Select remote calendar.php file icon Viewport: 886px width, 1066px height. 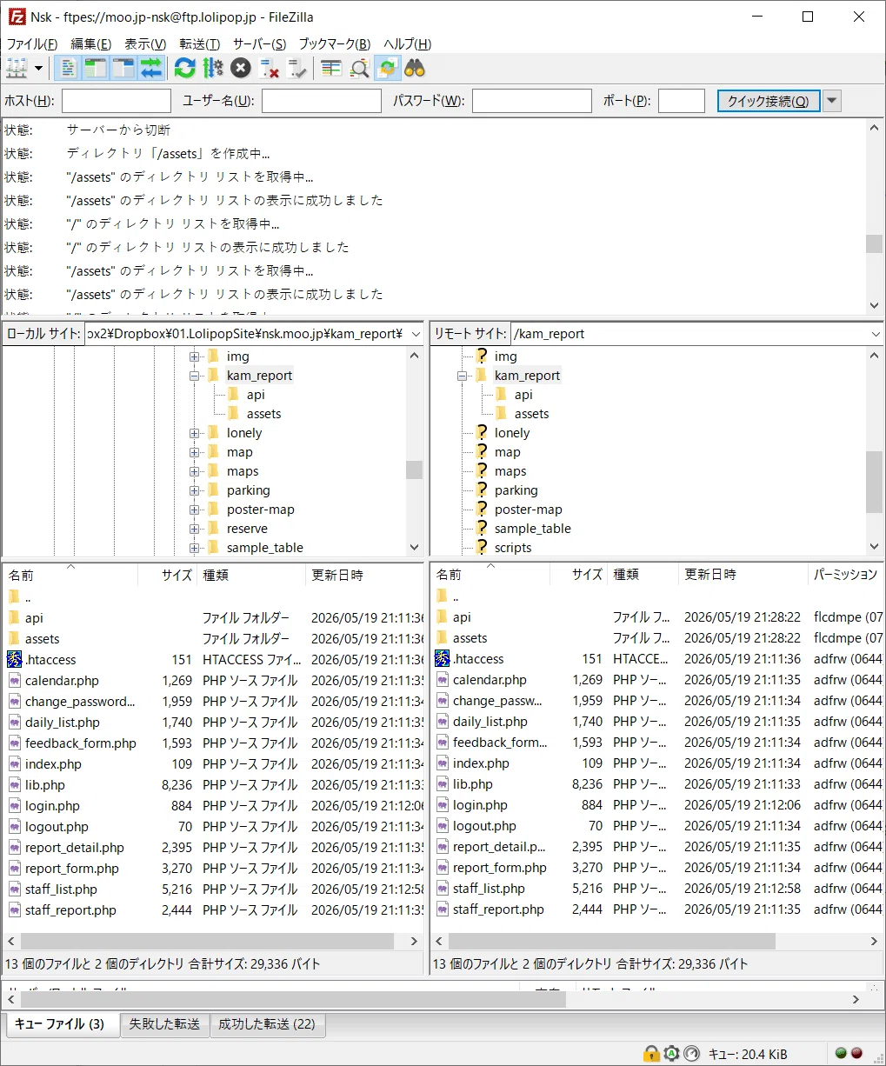click(x=443, y=680)
